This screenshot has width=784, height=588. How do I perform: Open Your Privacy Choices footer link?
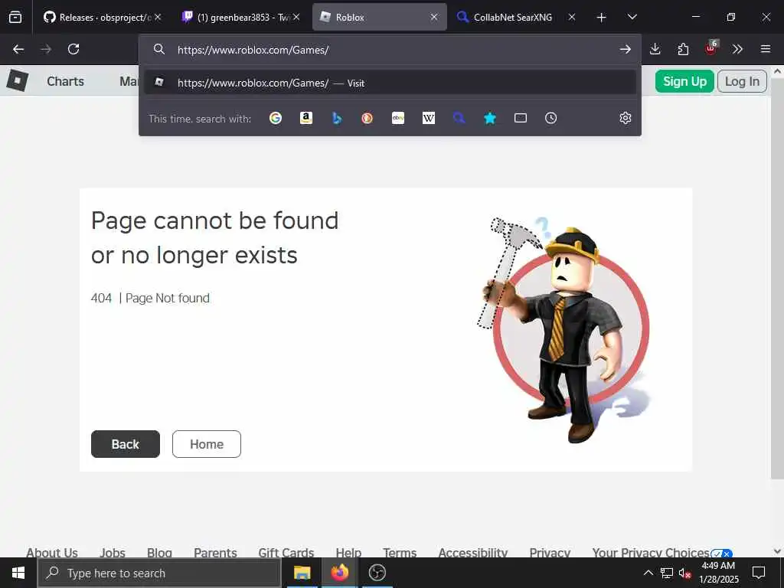662,552
